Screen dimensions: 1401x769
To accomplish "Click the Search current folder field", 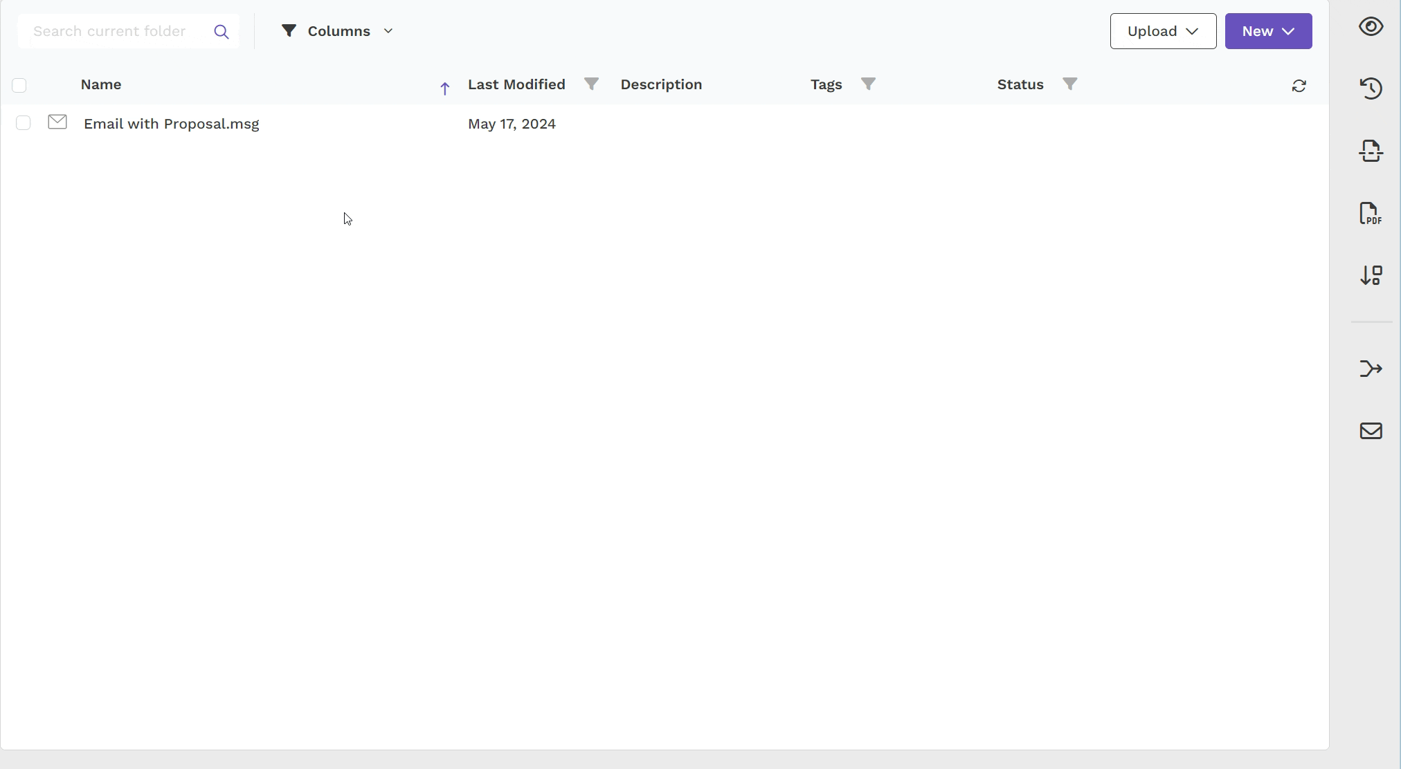I will 114,31.
